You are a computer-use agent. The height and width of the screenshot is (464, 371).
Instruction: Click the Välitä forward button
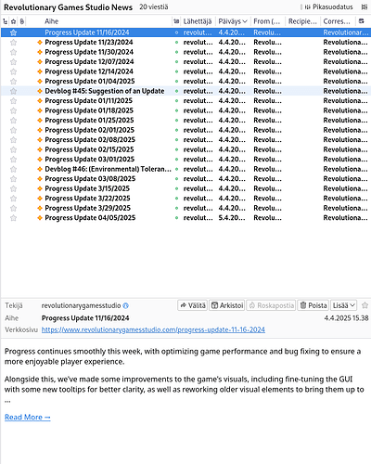pos(193,305)
